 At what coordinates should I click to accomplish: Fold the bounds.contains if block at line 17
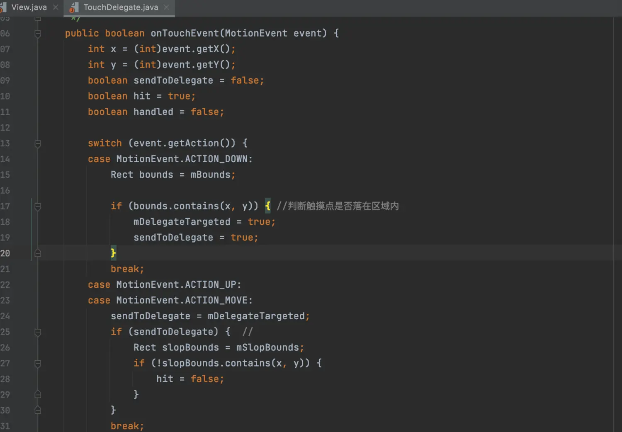click(38, 206)
